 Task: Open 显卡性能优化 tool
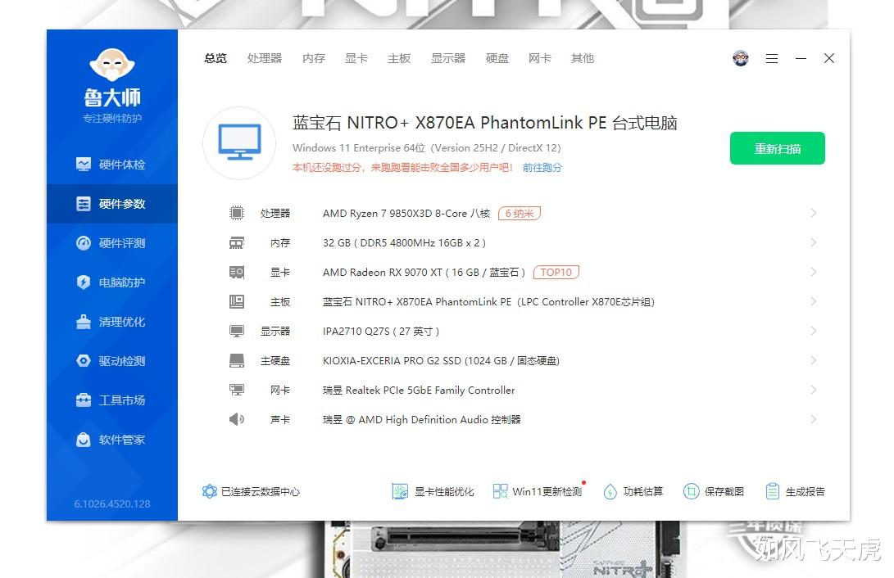coord(433,491)
